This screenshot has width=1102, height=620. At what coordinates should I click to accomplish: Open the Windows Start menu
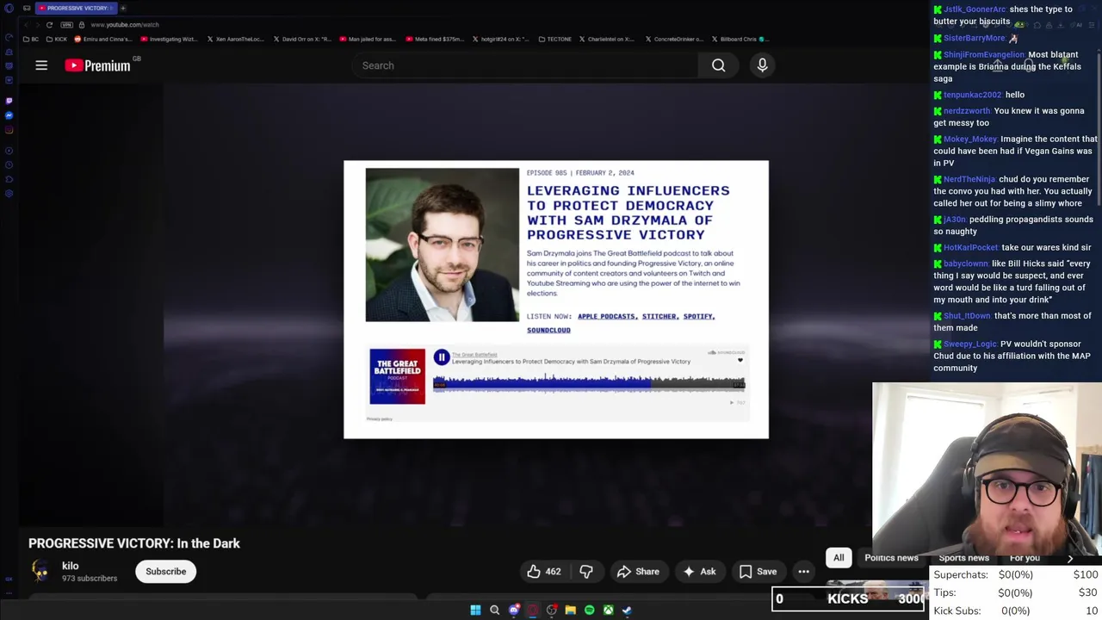click(x=475, y=611)
